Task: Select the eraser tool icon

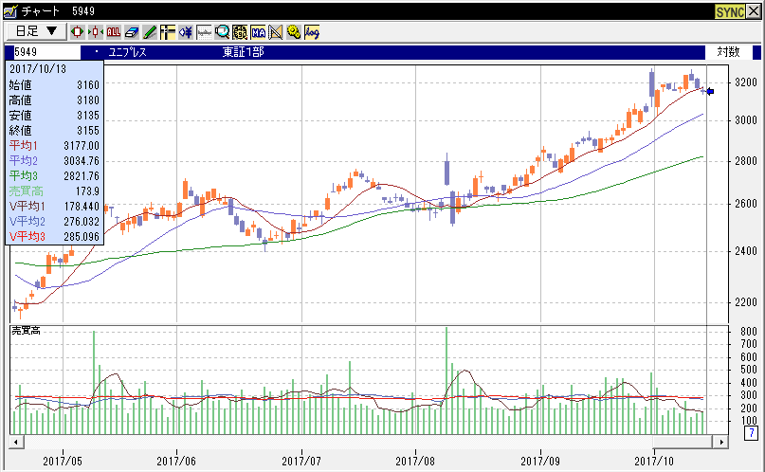Action: pos(132,31)
